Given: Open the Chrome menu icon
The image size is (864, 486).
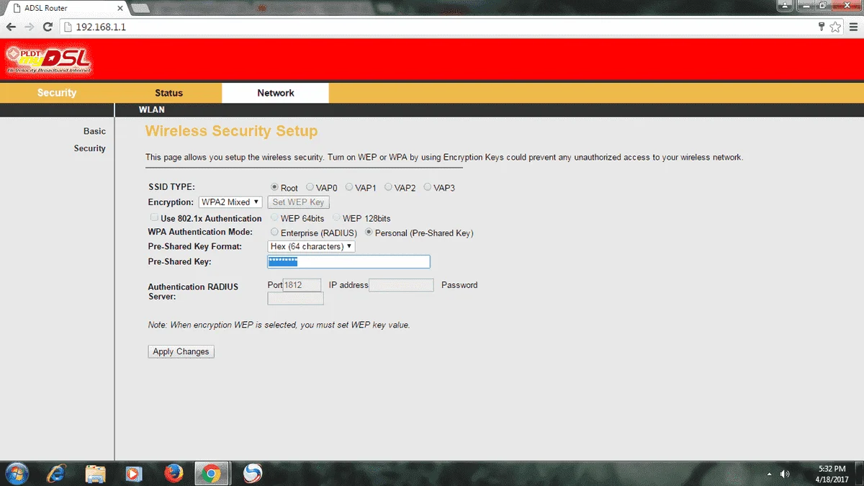Looking at the screenshot, I should (853, 27).
